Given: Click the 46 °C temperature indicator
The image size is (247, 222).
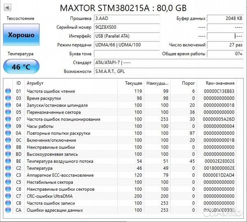Looking at the screenshot, I should click(x=21, y=67).
